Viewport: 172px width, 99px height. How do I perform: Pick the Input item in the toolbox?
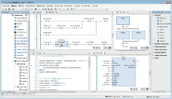160,35
